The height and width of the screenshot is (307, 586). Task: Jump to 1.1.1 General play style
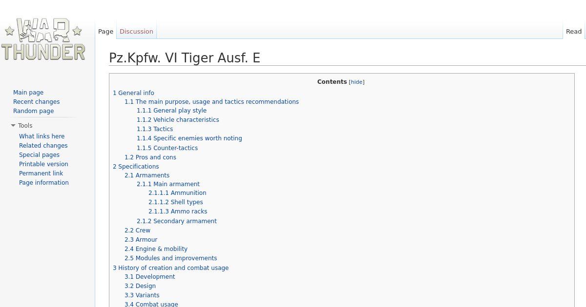tap(171, 111)
